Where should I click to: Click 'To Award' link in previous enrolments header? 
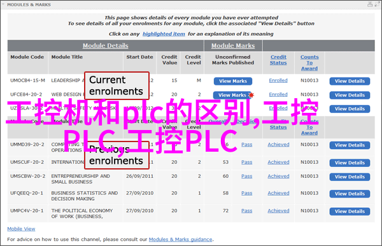pyautogui.click(x=309, y=130)
